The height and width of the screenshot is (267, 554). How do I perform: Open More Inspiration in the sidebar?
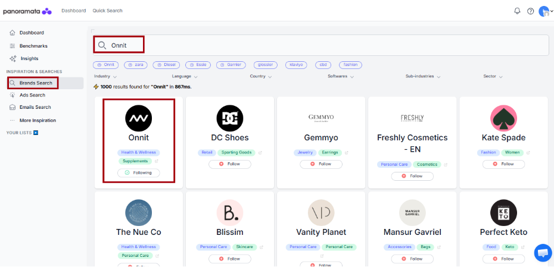38,120
